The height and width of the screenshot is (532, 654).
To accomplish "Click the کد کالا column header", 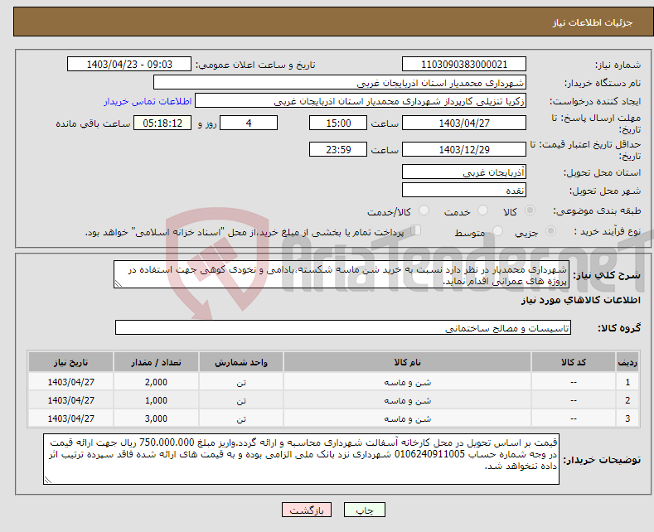I will pos(573,362).
